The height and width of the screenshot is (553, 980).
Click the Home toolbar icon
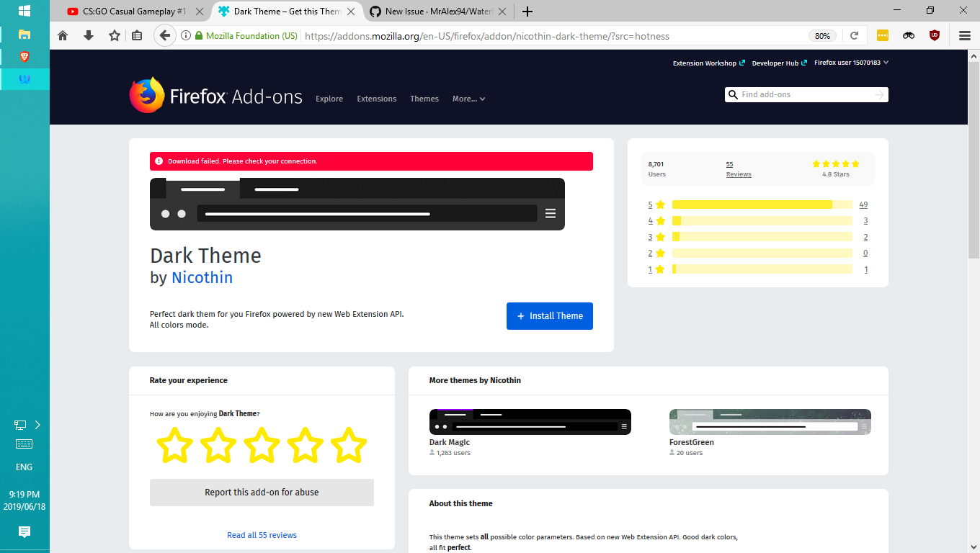pos(63,35)
